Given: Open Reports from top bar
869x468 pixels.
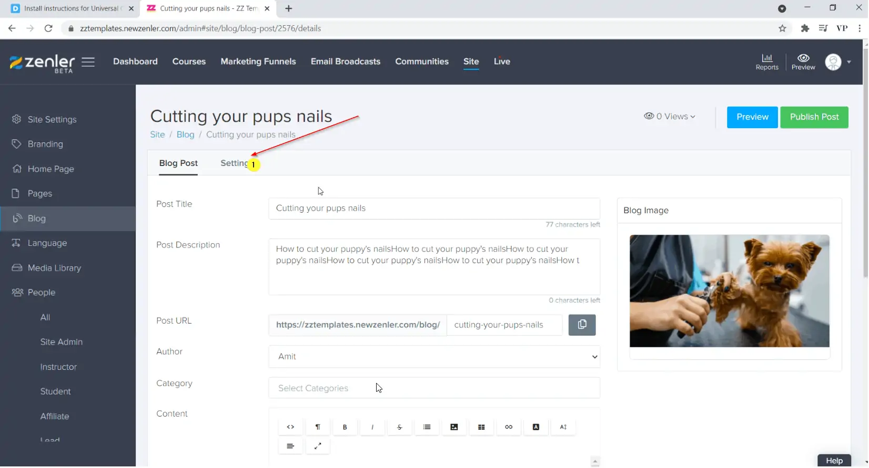Looking at the screenshot, I should point(767,61).
